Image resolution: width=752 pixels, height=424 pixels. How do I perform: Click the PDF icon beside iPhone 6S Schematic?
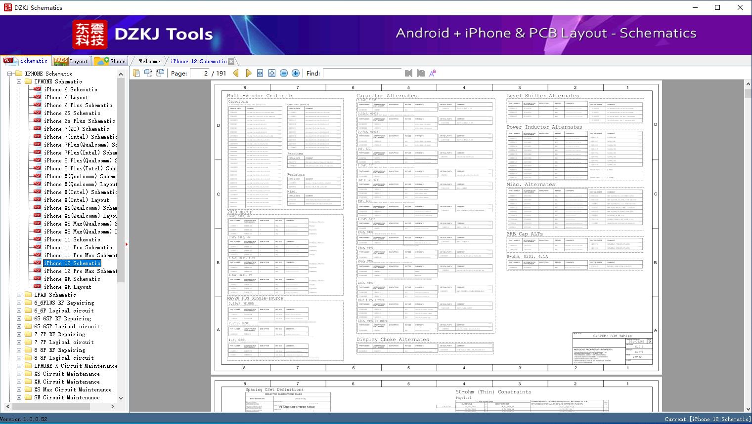(x=37, y=113)
